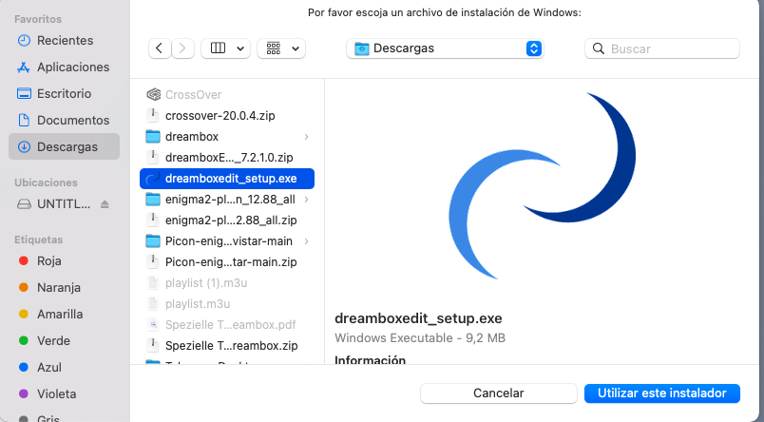Open the Descargas location popup
The height and width of the screenshot is (422, 764).
[x=445, y=48]
